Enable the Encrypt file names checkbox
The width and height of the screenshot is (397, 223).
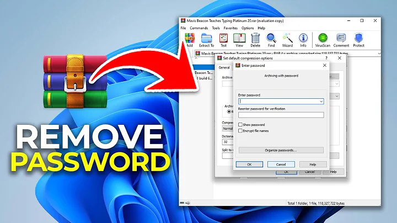(240, 131)
